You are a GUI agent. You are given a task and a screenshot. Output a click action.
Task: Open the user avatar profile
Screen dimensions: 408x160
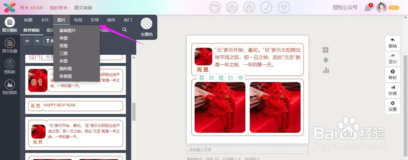click(x=382, y=8)
